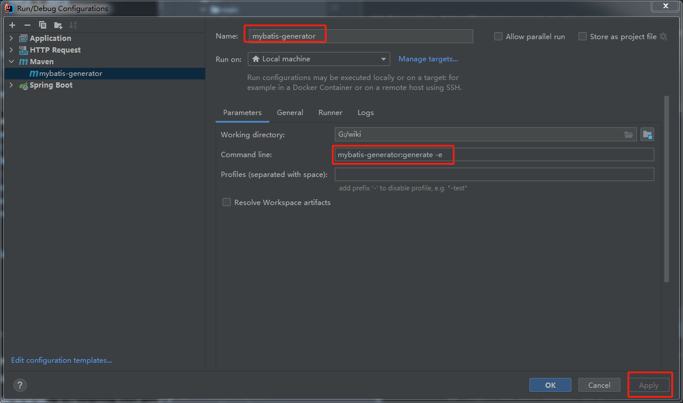This screenshot has height=403, width=683.
Task: Open the Runner tab
Action: click(330, 113)
